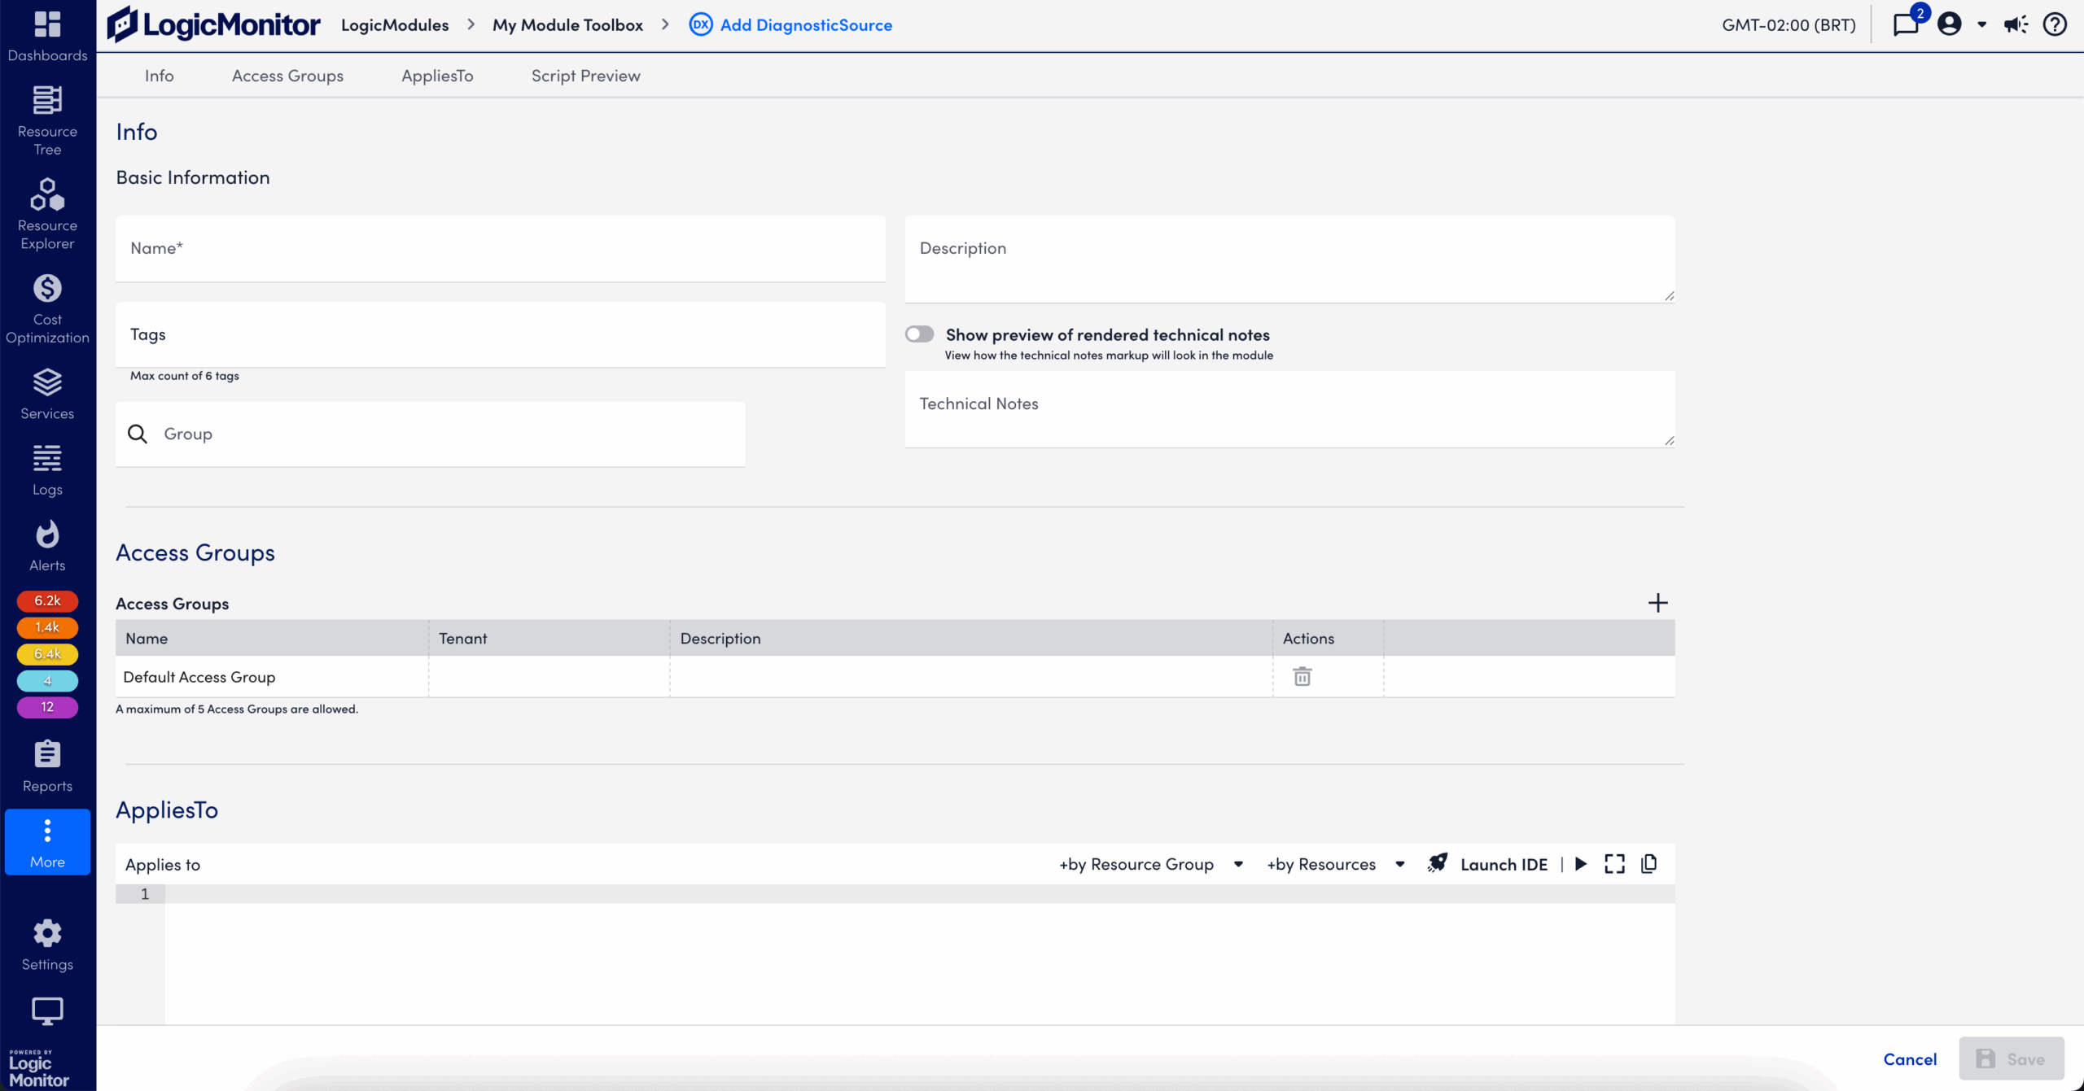Switch to the Access Groups tab

[287, 75]
